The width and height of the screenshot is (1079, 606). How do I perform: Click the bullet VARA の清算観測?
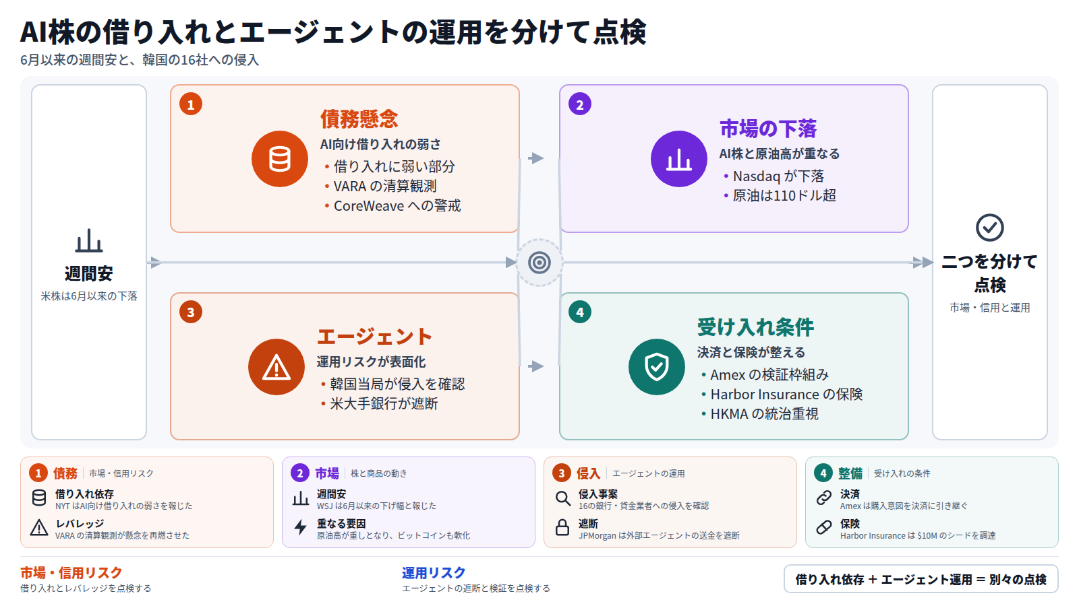coord(385,186)
